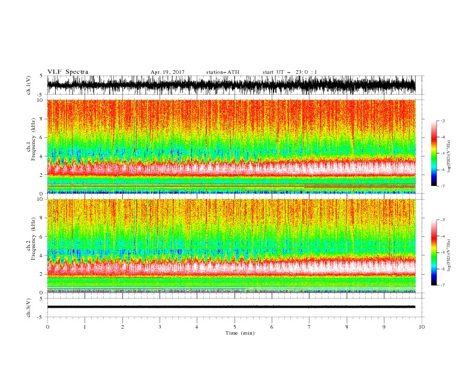This screenshot has height=367, width=475.
Task: Click tick label "5" on the Time axis
Action: point(235,327)
